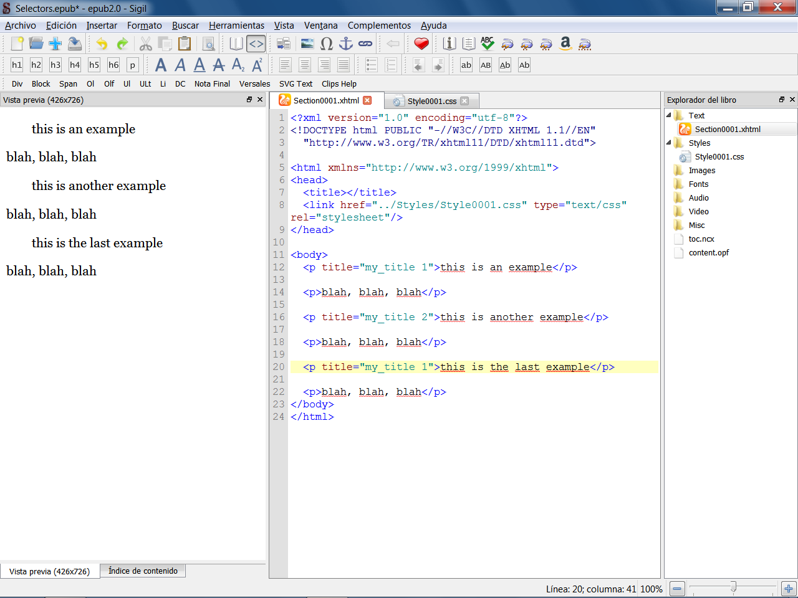Toggle underline formatting A button
The image size is (798, 598).
pos(199,65)
